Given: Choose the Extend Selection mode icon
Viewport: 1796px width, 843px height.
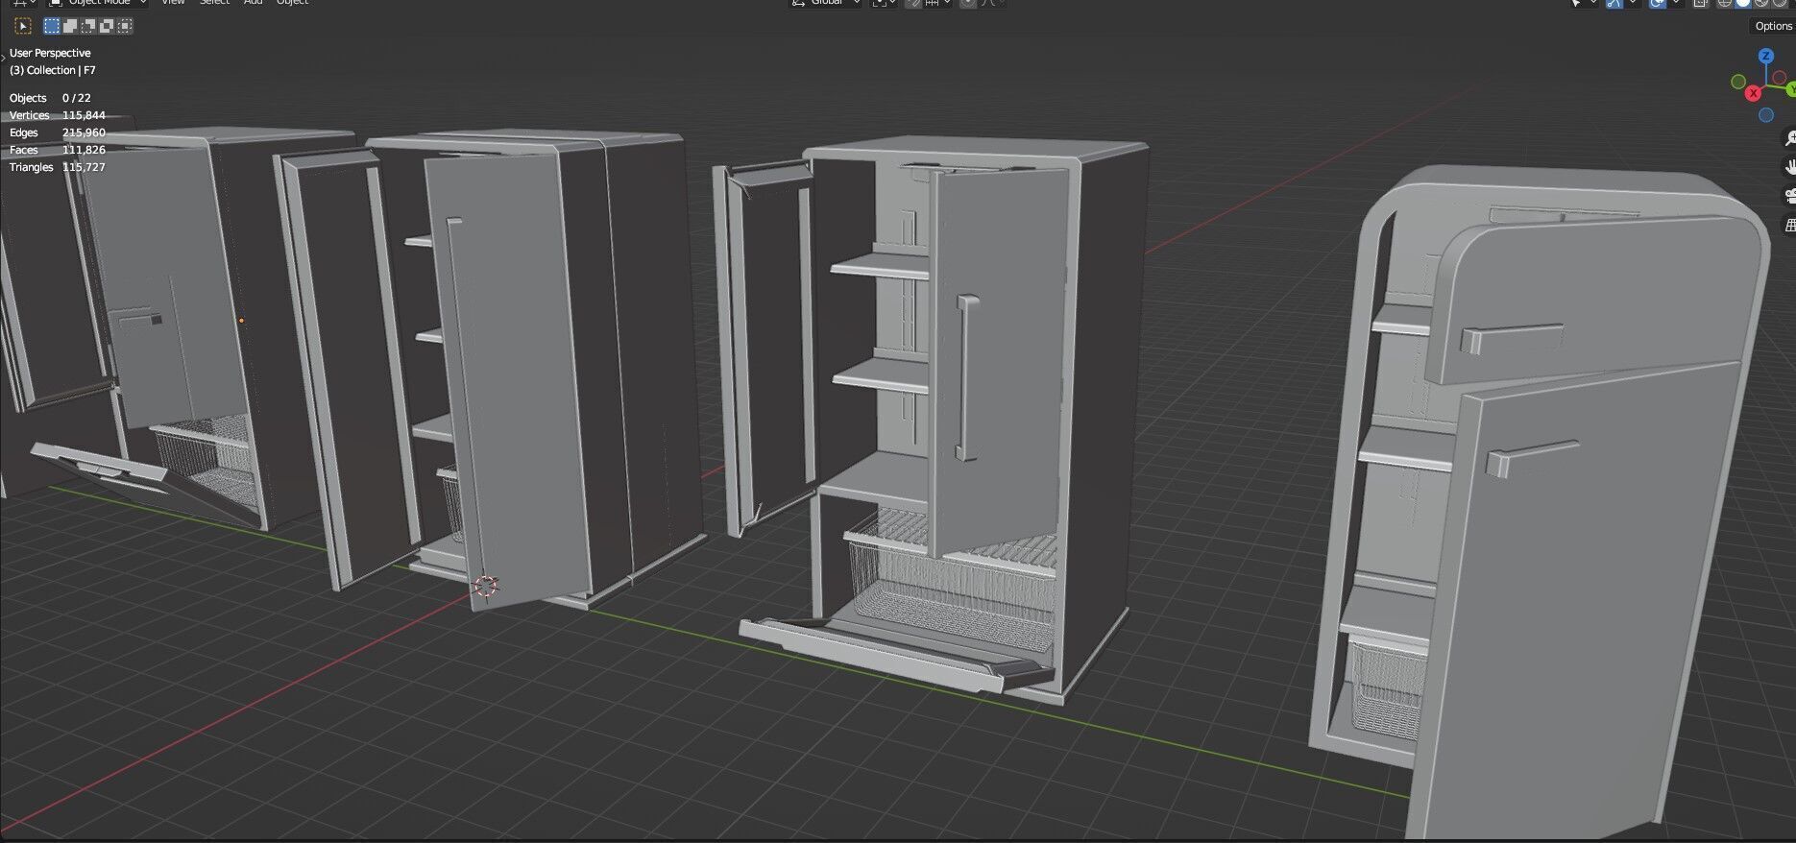Looking at the screenshot, I should pos(70,26).
